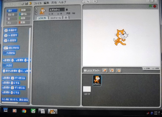This screenshot has width=162, height=117.
Task: Select the 演算 block category
Action: [25, 18]
